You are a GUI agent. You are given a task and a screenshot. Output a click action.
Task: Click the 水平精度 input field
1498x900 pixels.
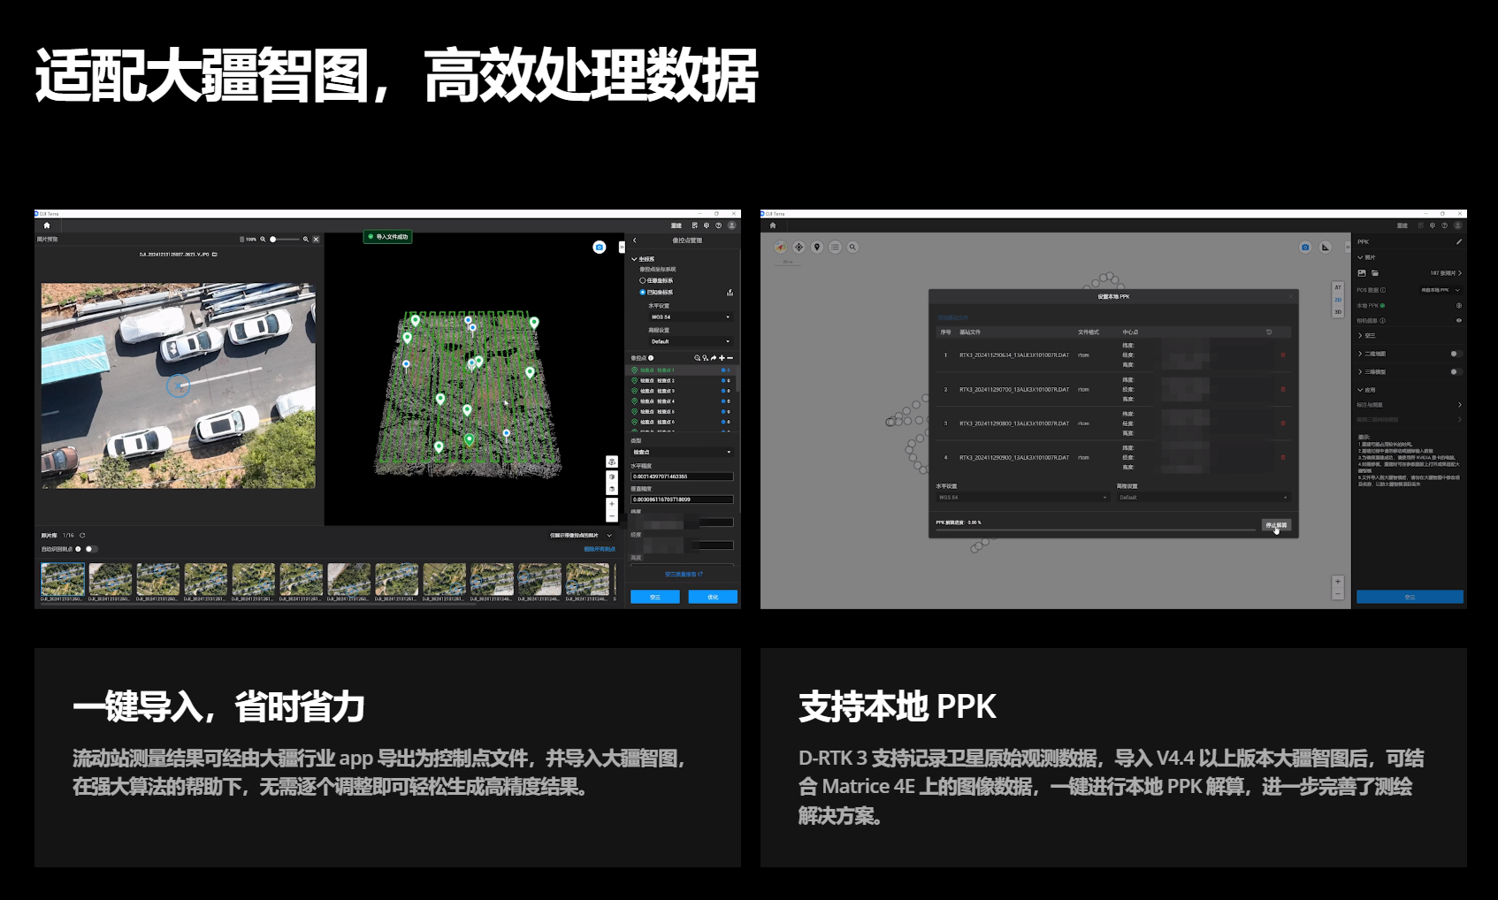click(682, 477)
